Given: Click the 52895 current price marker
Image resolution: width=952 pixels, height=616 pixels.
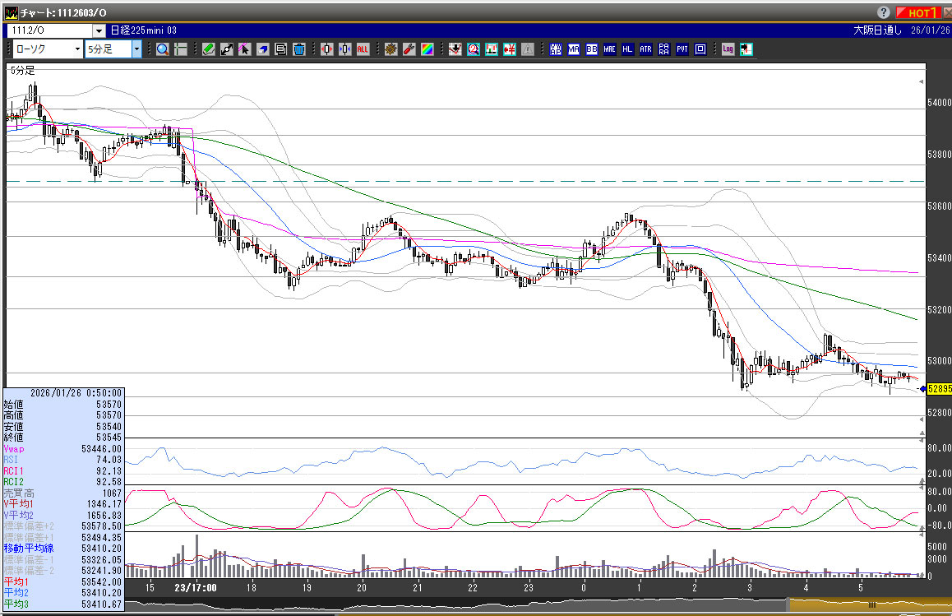Looking at the screenshot, I should coord(936,388).
